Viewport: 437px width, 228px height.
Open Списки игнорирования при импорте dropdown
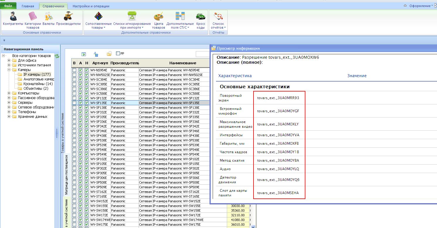click(x=132, y=20)
